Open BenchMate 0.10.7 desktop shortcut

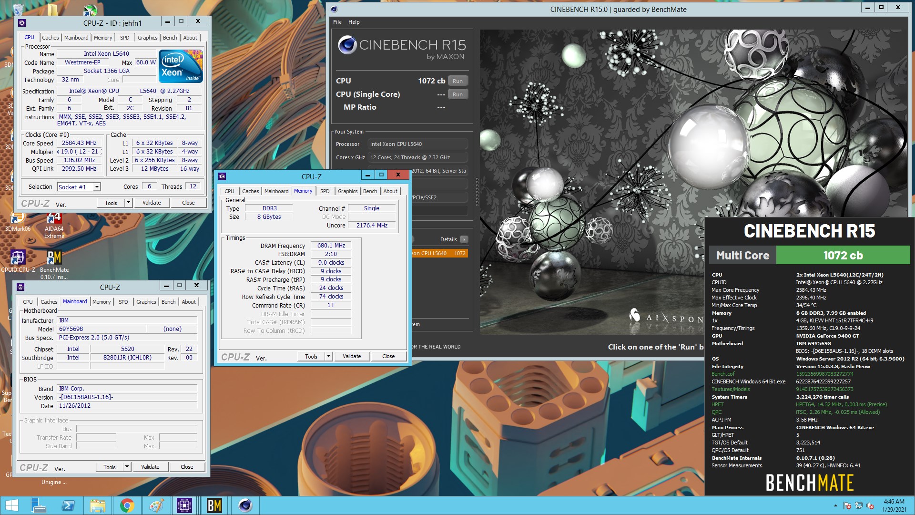click(x=54, y=265)
